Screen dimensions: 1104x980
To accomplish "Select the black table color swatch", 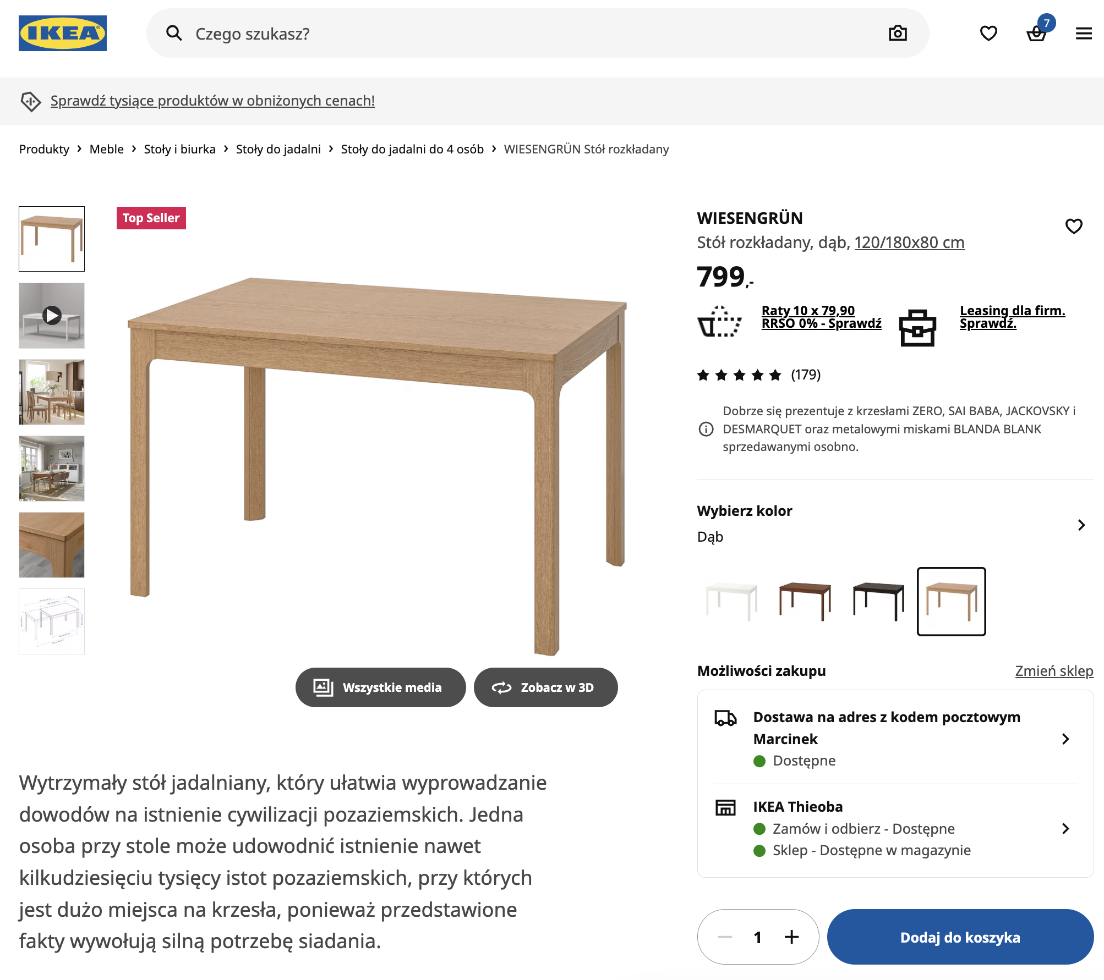I will 878,601.
